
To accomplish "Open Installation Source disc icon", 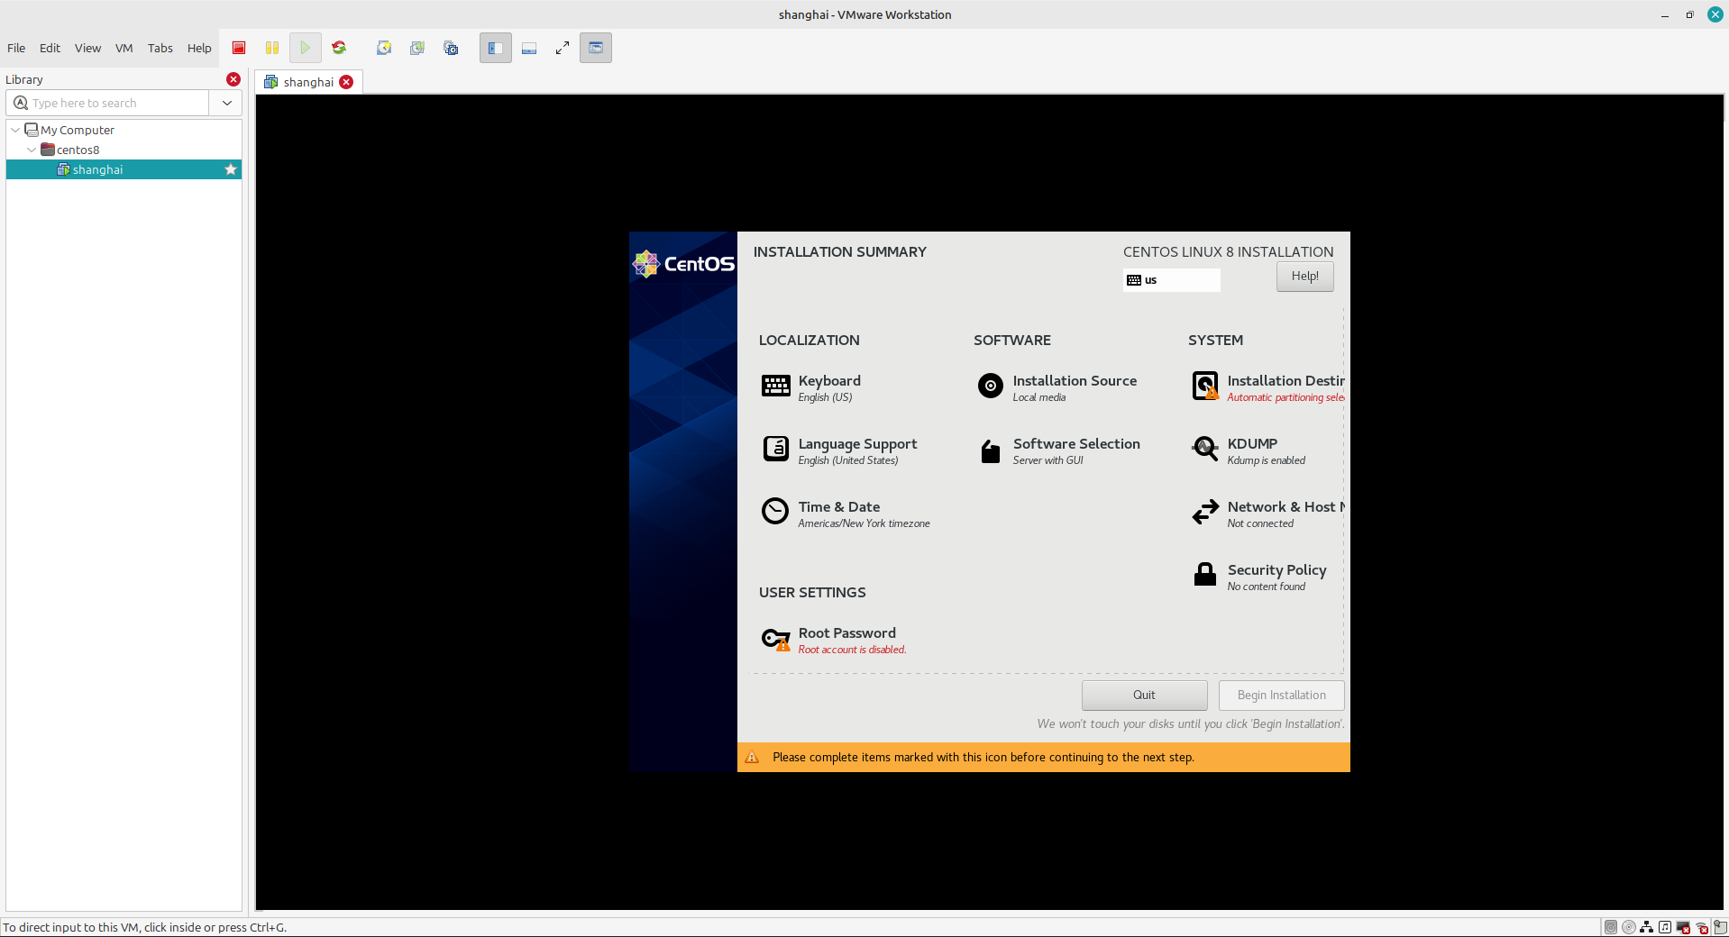I will point(990,386).
